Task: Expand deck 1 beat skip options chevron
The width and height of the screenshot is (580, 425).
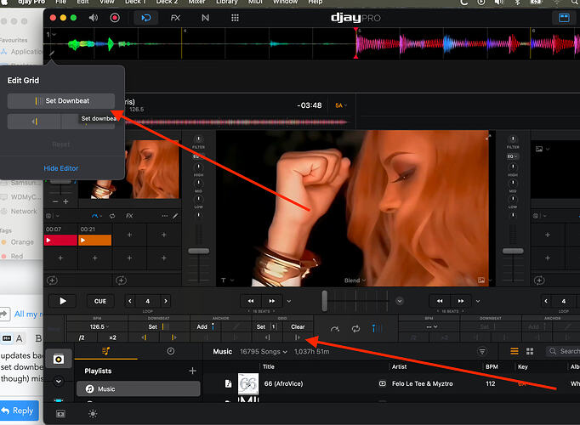Action: click(x=289, y=301)
